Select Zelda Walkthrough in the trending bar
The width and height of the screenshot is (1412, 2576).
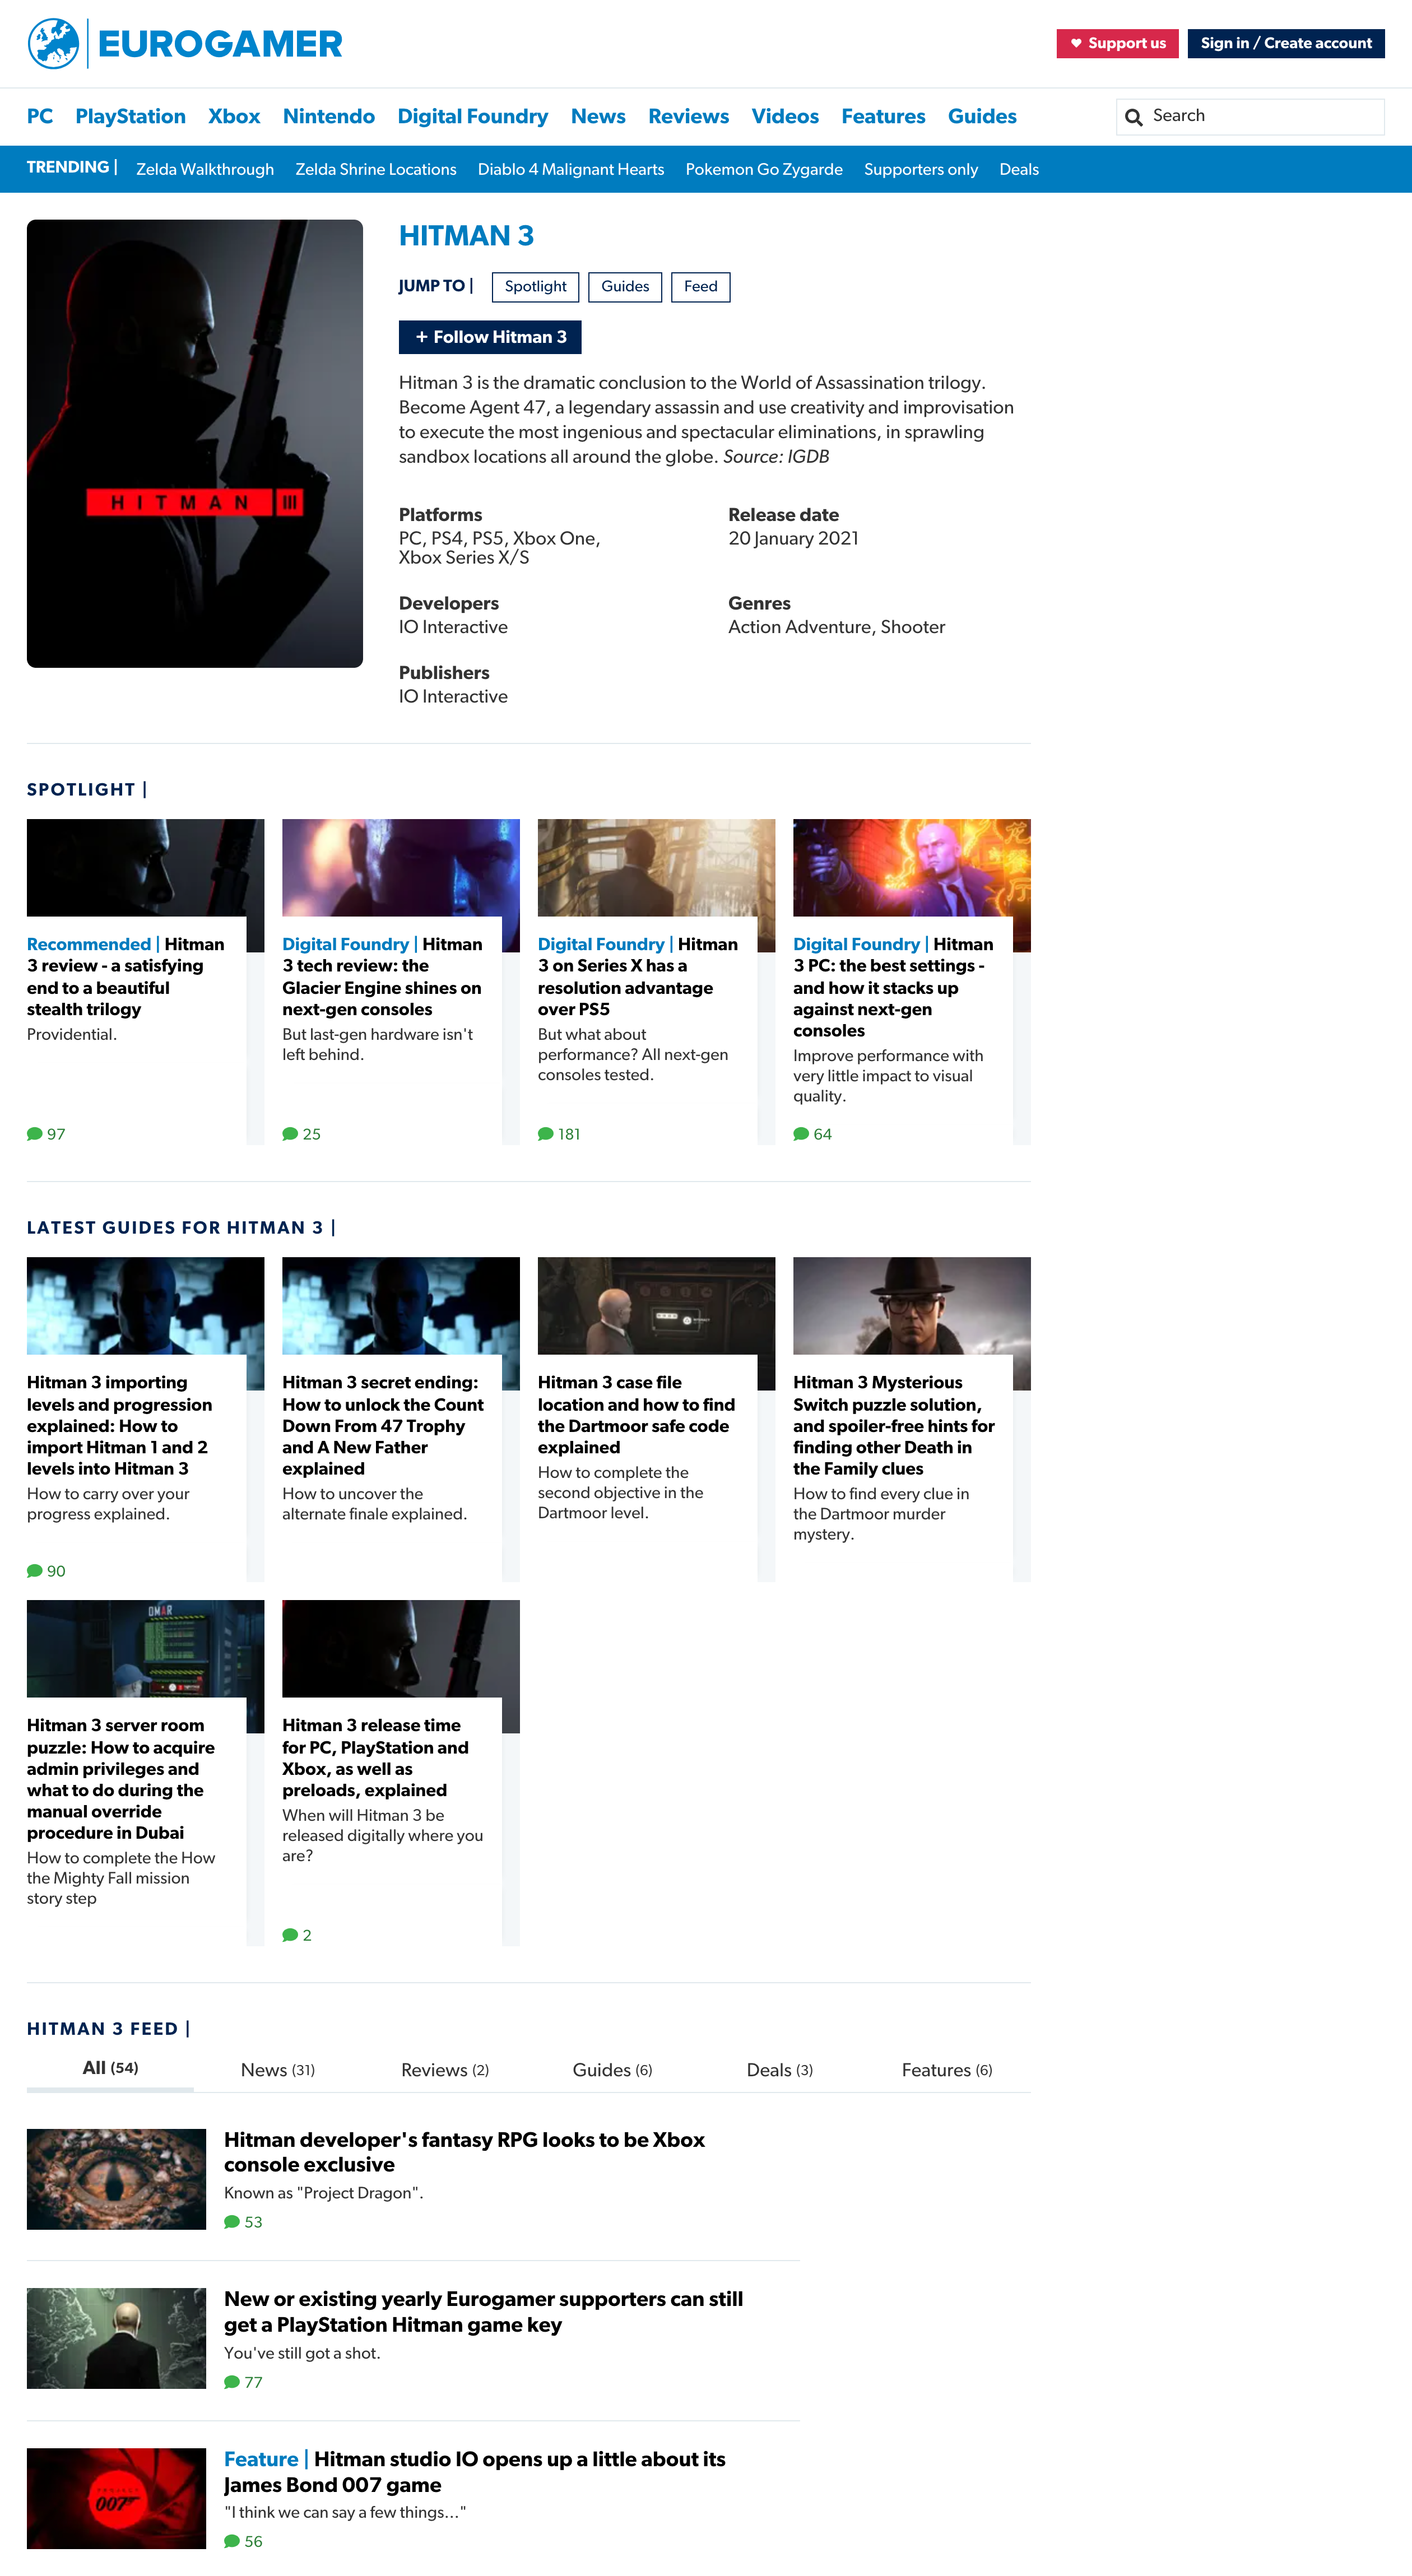coord(204,170)
